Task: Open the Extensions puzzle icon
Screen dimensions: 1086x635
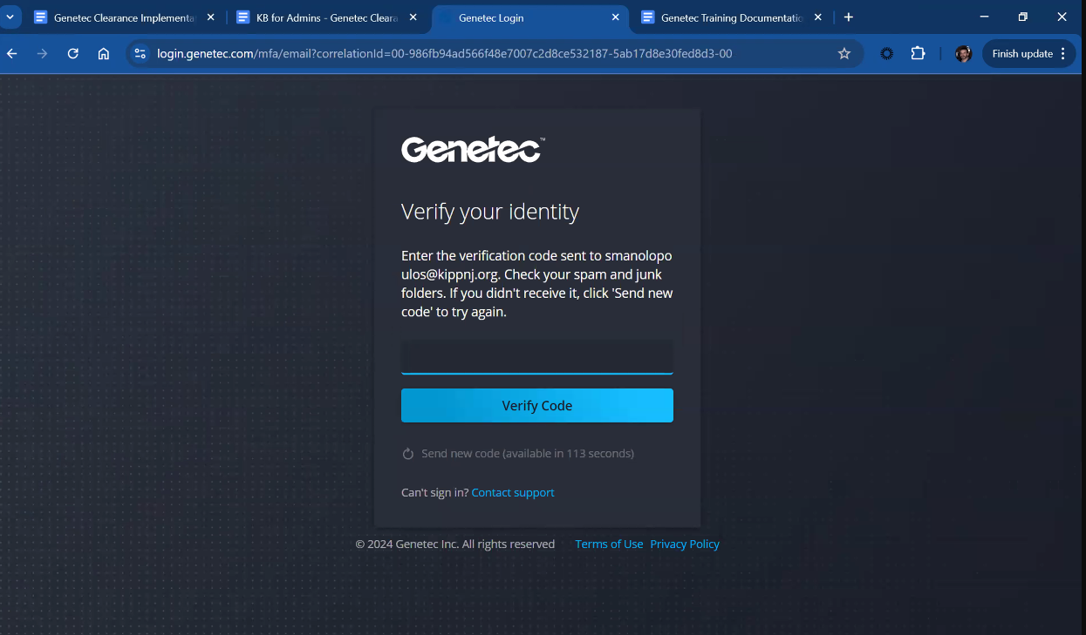Action: 918,54
